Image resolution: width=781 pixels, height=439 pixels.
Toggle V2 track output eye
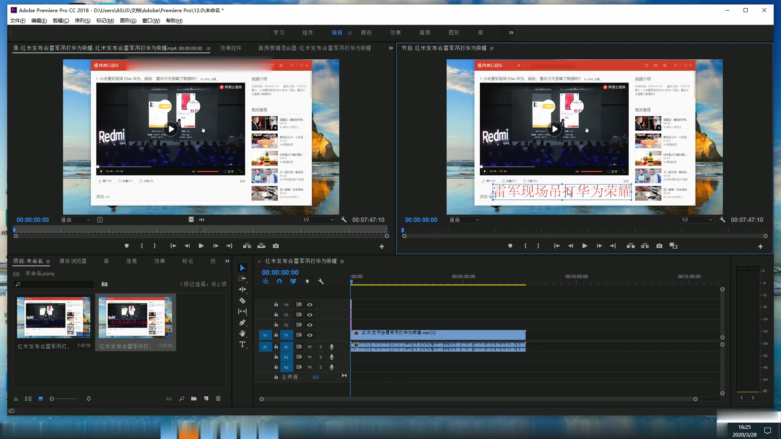310,325
